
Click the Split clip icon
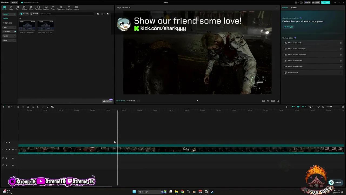28,107
